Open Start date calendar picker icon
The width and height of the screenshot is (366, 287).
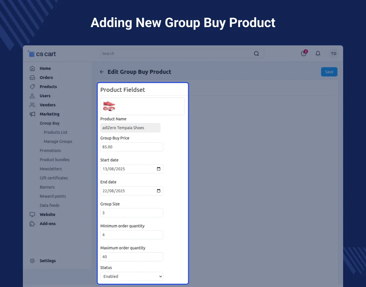click(x=158, y=169)
